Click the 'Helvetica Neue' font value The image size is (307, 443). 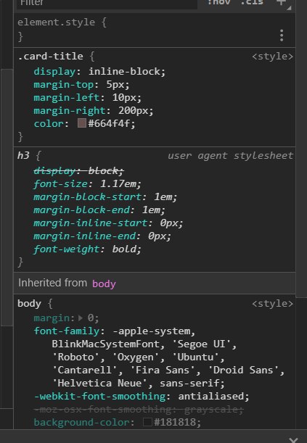99,383
